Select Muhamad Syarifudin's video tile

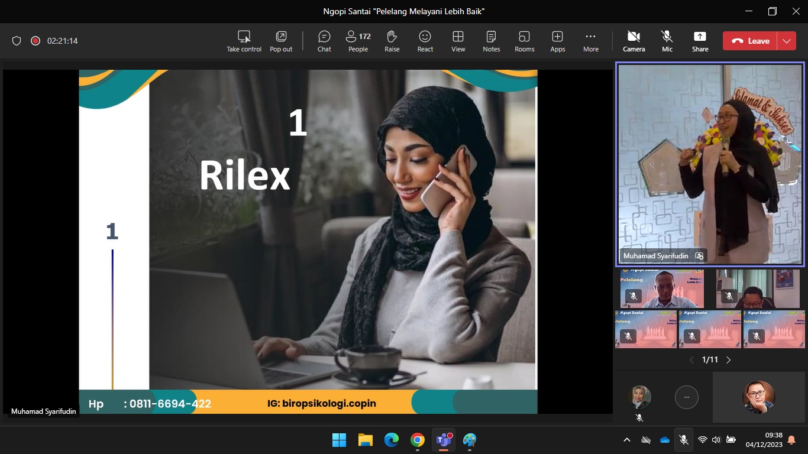[x=710, y=164]
